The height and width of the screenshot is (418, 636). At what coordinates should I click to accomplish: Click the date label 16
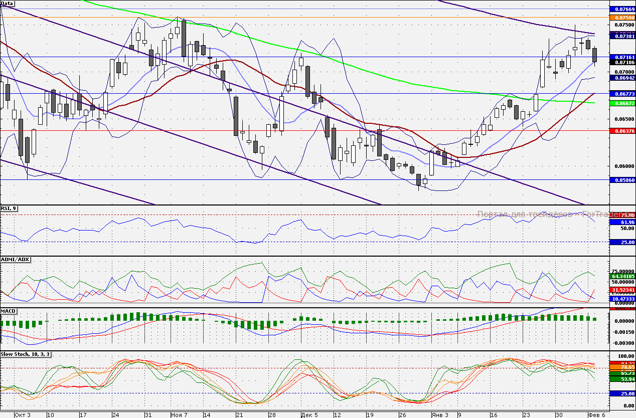(494, 415)
